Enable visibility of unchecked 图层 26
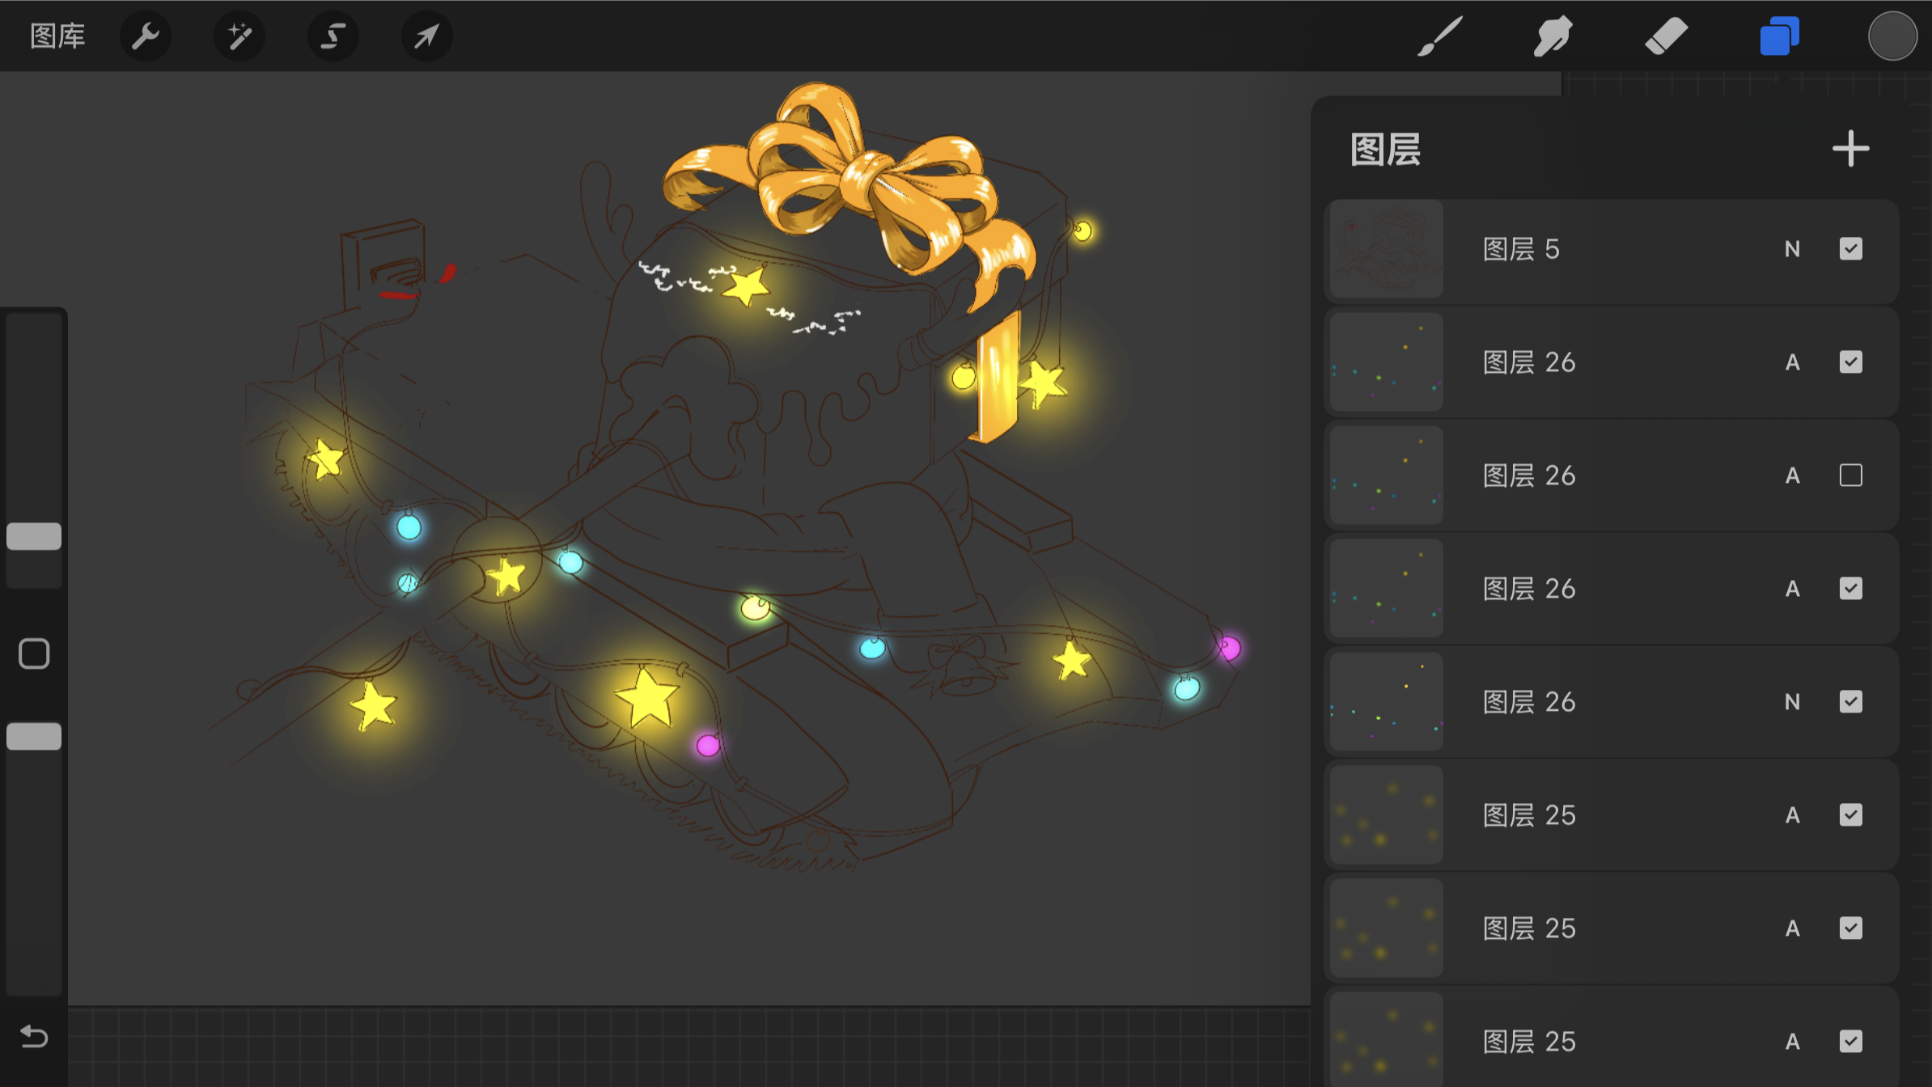The width and height of the screenshot is (1932, 1087). [1850, 475]
